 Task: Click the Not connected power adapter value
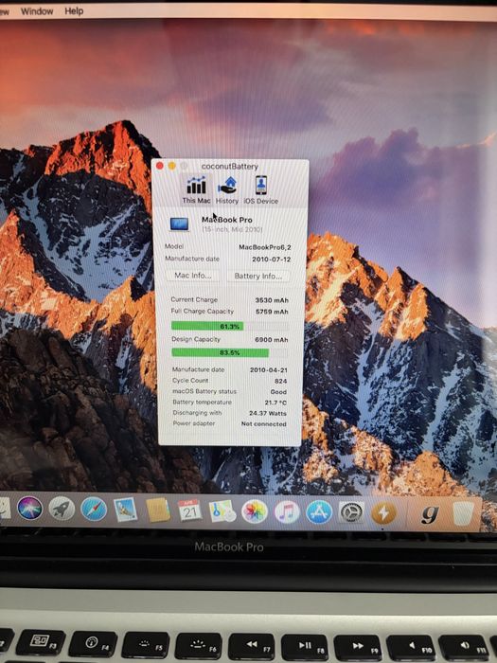[x=264, y=423]
